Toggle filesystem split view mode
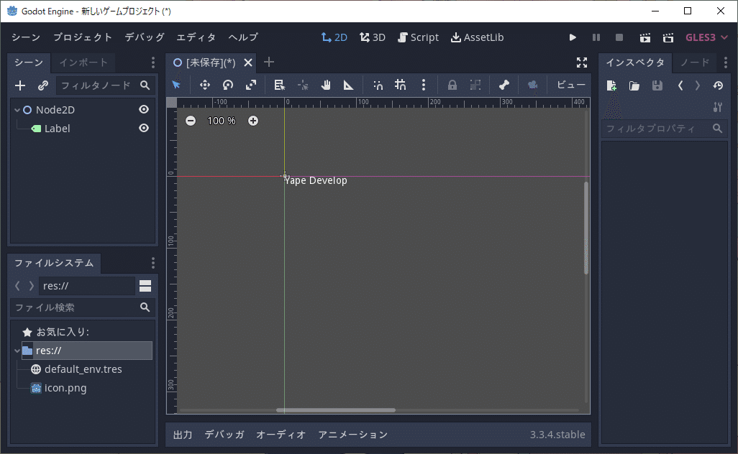Viewport: 738px width, 454px height. coord(145,286)
